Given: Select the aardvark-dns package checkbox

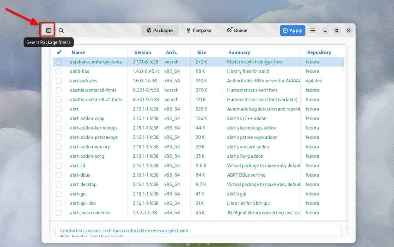Looking at the screenshot, I should 59,81.
